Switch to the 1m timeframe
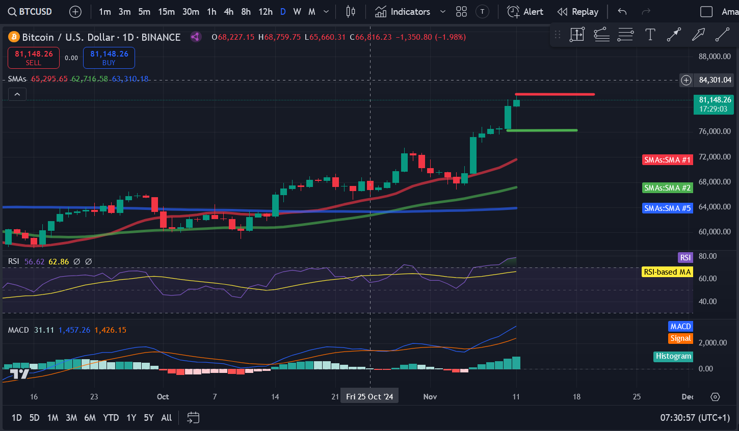 (x=105, y=12)
